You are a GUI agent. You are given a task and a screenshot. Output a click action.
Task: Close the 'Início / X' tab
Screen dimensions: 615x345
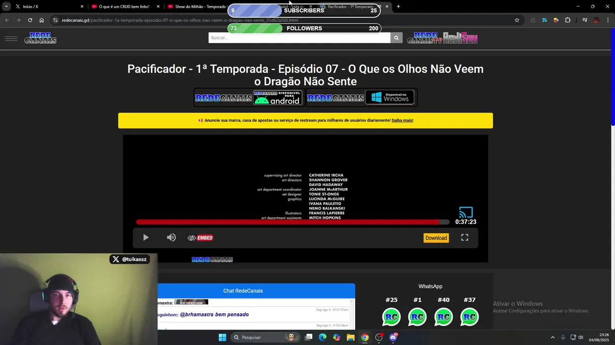tap(82, 7)
